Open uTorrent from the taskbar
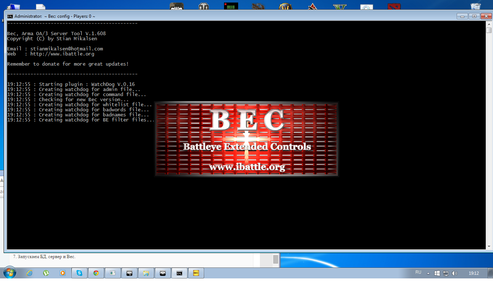The width and height of the screenshot is (493, 290). (46, 273)
